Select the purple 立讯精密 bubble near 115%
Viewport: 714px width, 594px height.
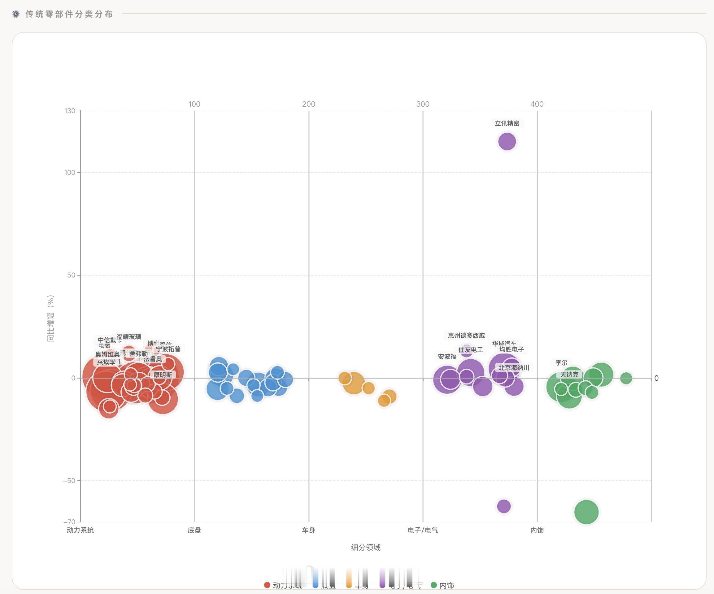coord(507,142)
